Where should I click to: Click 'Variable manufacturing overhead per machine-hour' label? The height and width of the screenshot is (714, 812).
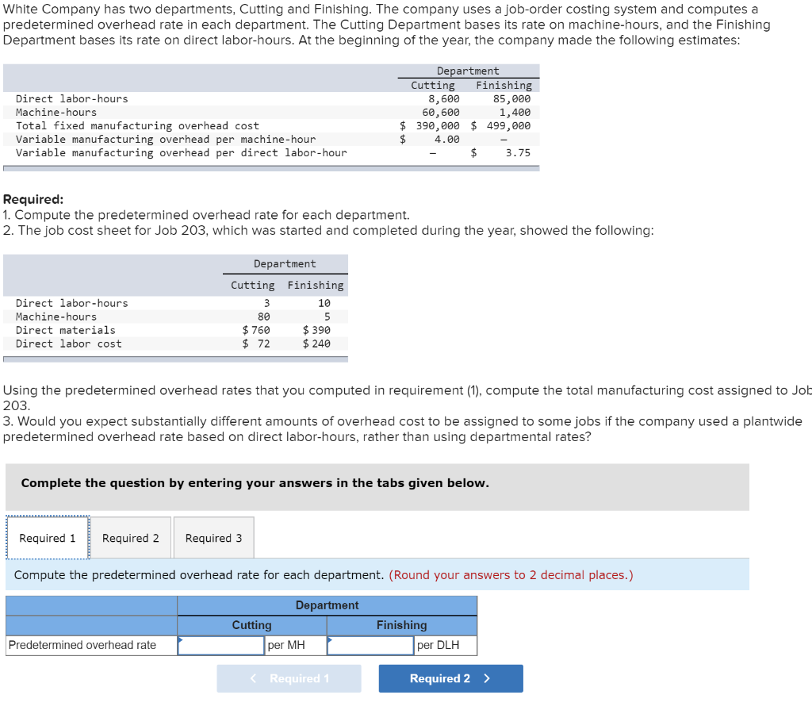click(x=166, y=139)
